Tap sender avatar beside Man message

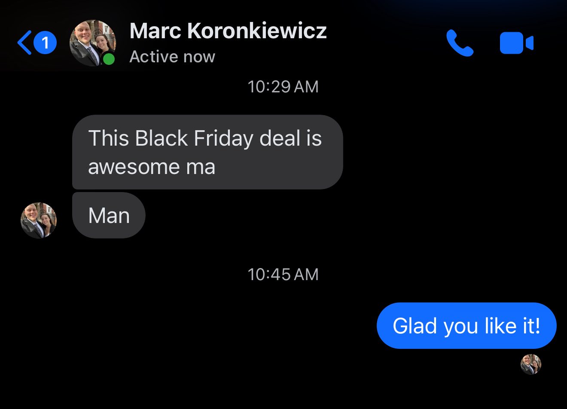coord(39,220)
